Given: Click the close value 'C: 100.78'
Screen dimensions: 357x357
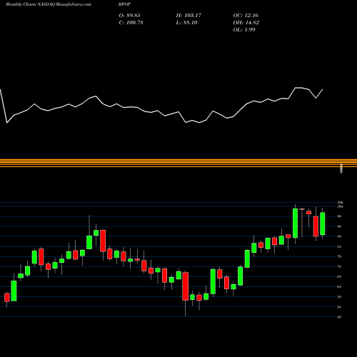Looking at the screenshot, I should tap(131, 23).
